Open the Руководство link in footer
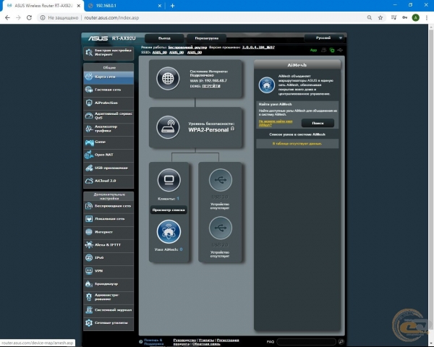Image resolution: width=434 pixels, height=347 pixels. [184, 340]
